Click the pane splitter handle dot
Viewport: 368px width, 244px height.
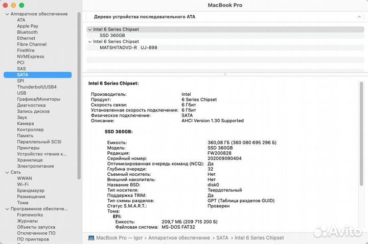225,74
